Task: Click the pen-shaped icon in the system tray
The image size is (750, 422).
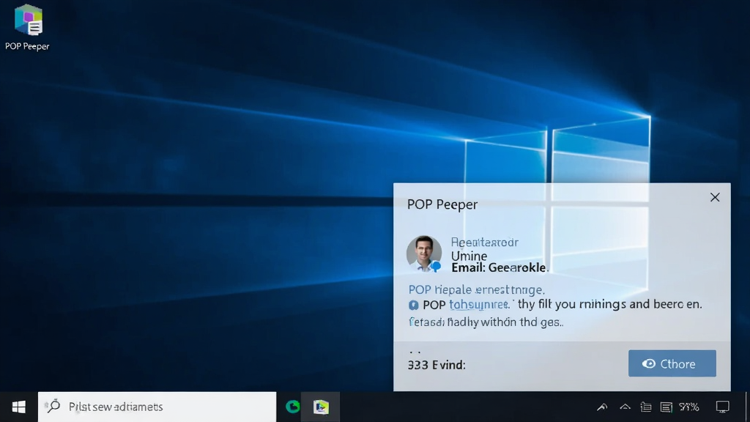Action: click(602, 407)
